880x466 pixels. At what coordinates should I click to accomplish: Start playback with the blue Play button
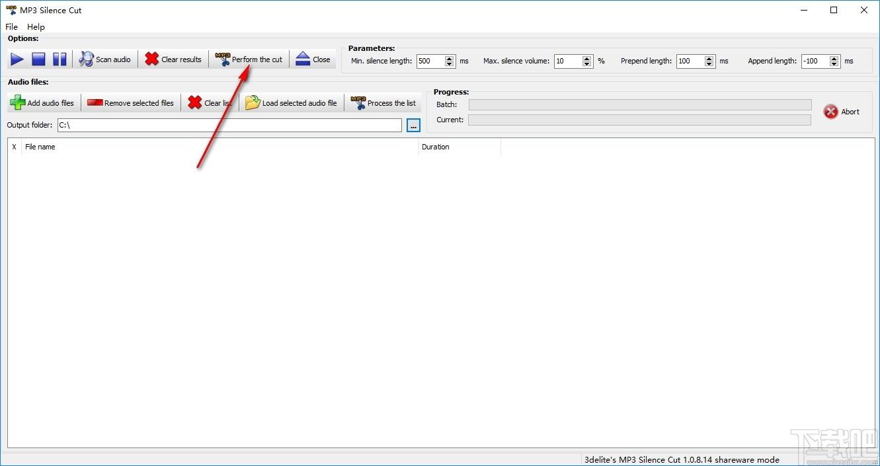(x=17, y=59)
